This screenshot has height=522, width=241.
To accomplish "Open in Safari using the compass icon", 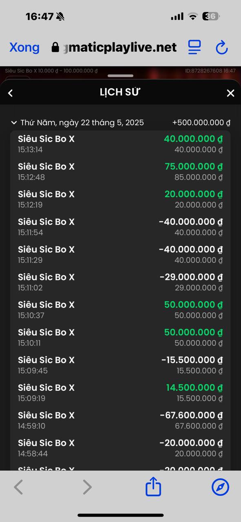I will click(221, 487).
